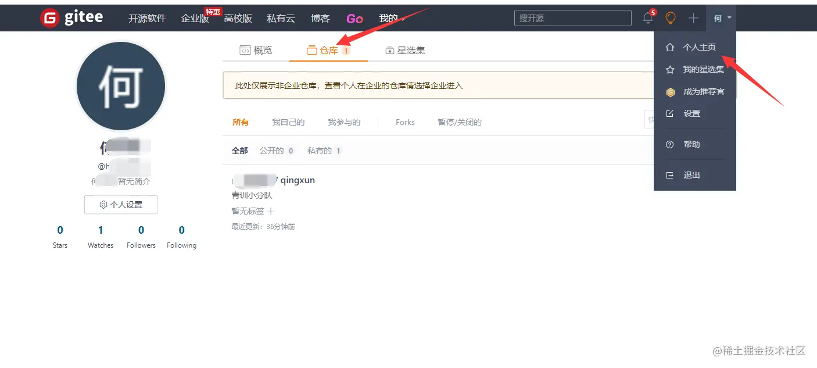Screen dimensions: 817x368
Task: Open 企业版 in top navigation
Action: point(195,18)
